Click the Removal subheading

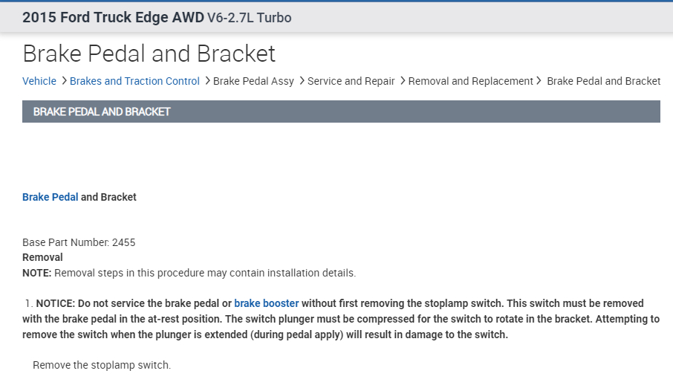42,257
